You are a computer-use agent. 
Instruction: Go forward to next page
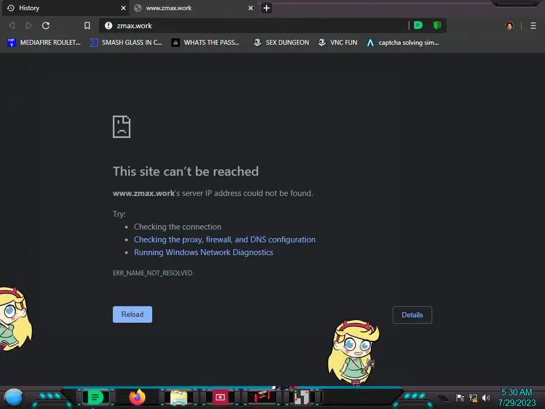pyautogui.click(x=29, y=26)
